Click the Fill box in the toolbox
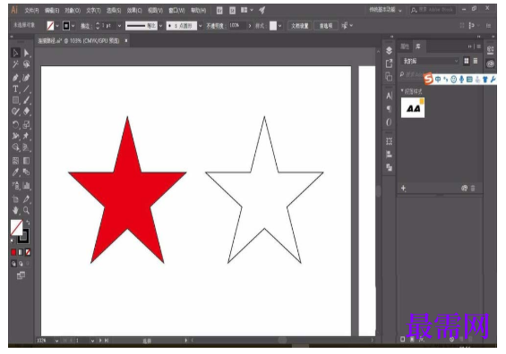 point(16,228)
